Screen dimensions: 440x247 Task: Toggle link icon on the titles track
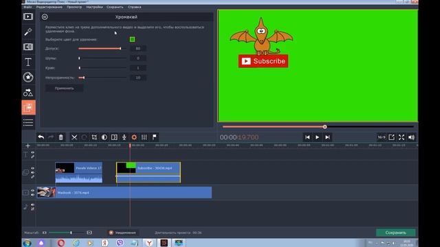tap(32, 156)
